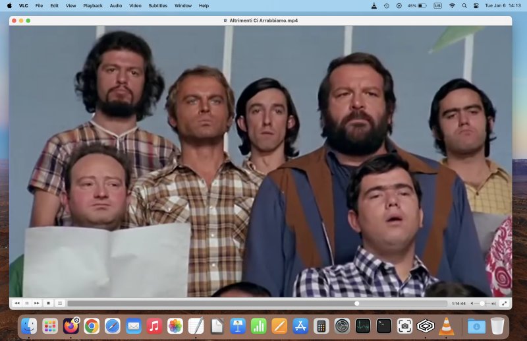Click the fast-forward/next button

[x=37, y=303]
